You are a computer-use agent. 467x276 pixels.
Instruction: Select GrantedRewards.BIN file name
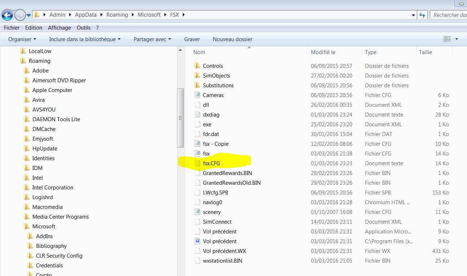(x=227, y=173)
